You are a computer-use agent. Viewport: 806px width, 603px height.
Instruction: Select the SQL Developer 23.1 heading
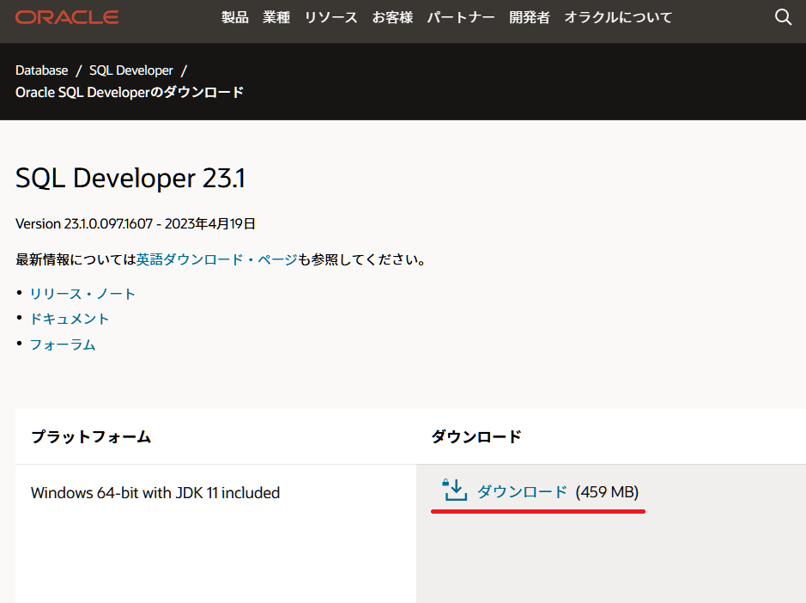[130, 179]
